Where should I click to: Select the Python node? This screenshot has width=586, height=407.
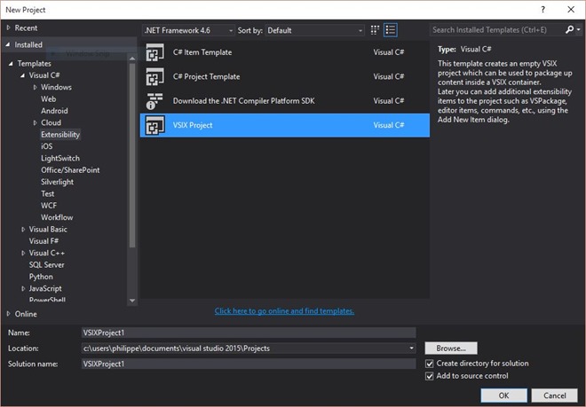[41, 277]
